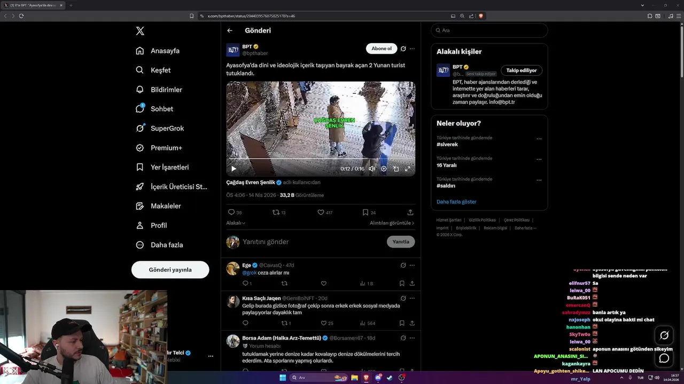Like Ege's reply
The height and width of the screenshot is (384, 684).
pos(323,284)
